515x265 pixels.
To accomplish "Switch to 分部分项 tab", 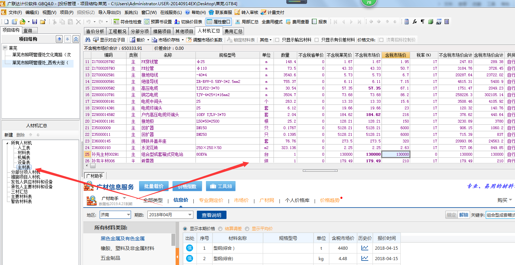I will [x=139, y=31].
